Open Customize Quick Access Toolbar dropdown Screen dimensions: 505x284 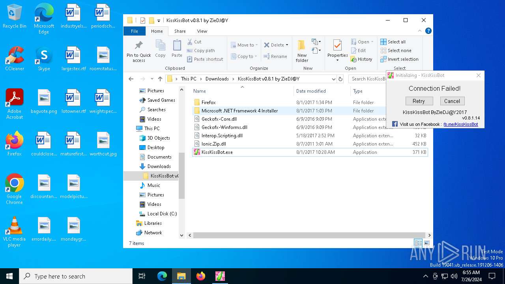coord(159,21)
